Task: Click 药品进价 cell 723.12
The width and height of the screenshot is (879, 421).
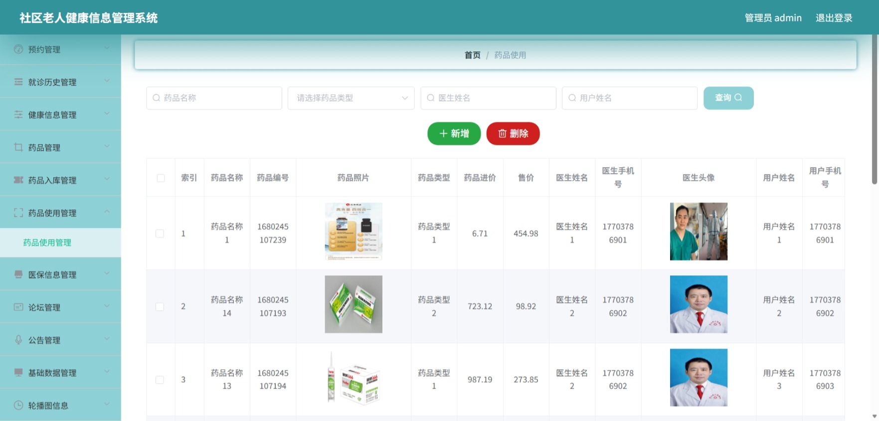Action: 480,306
